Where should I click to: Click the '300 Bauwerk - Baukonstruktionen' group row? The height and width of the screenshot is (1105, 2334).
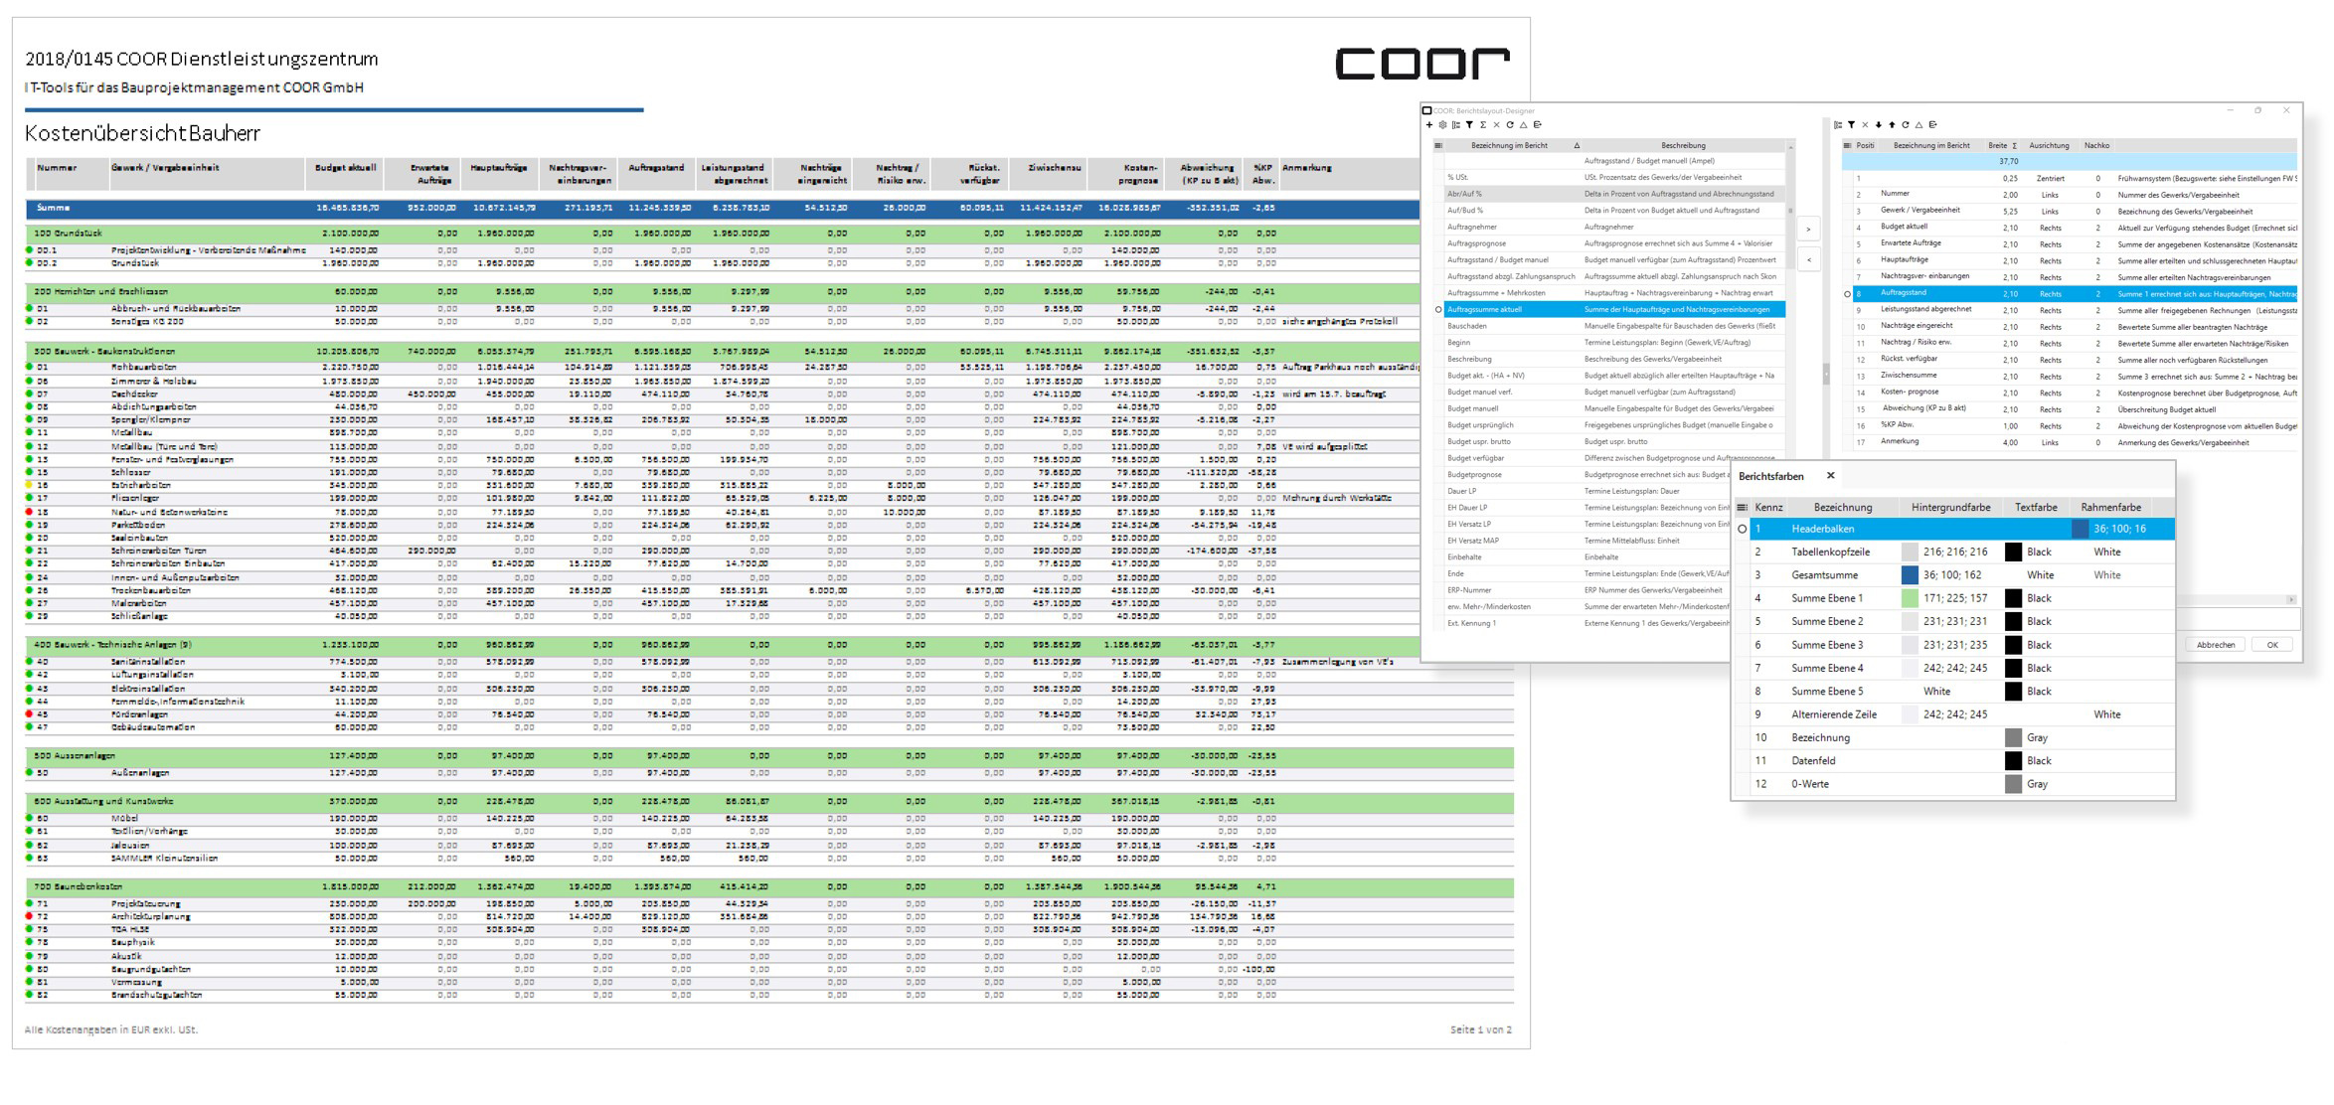coord(723,352)
